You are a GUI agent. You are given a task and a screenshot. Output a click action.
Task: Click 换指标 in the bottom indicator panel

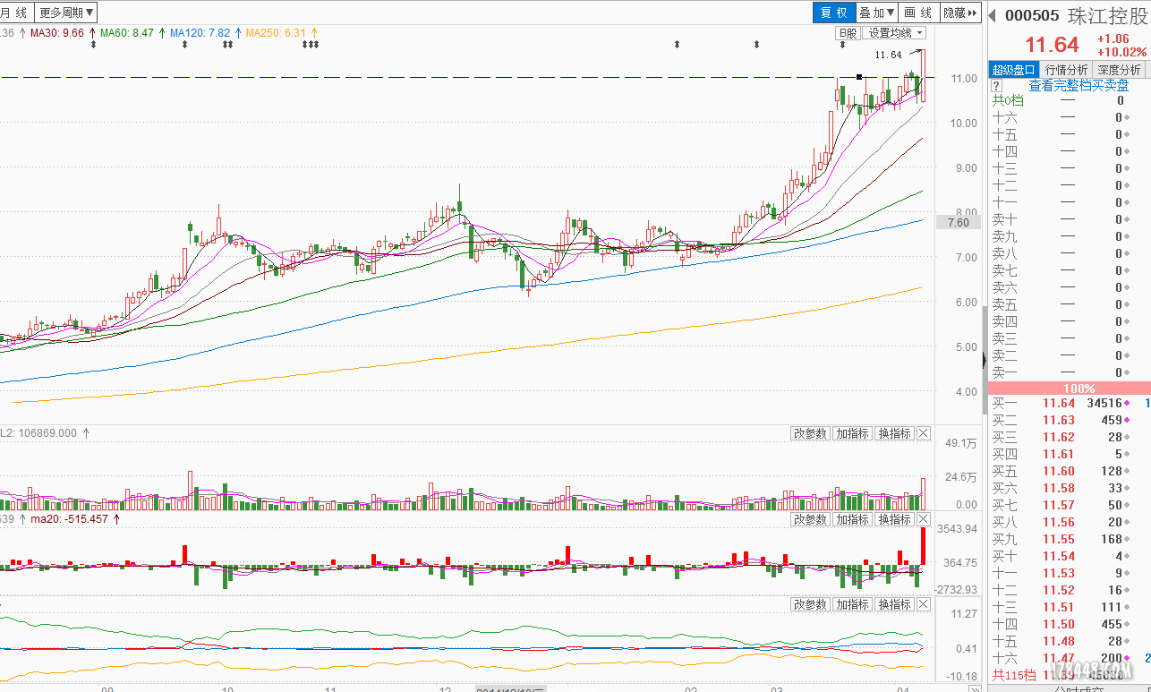coord(893,604)
